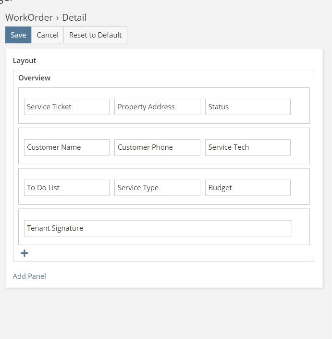Click the Add Panel link
The width and height of the screenshot is (332, 339).
click(x=29, y=276)
